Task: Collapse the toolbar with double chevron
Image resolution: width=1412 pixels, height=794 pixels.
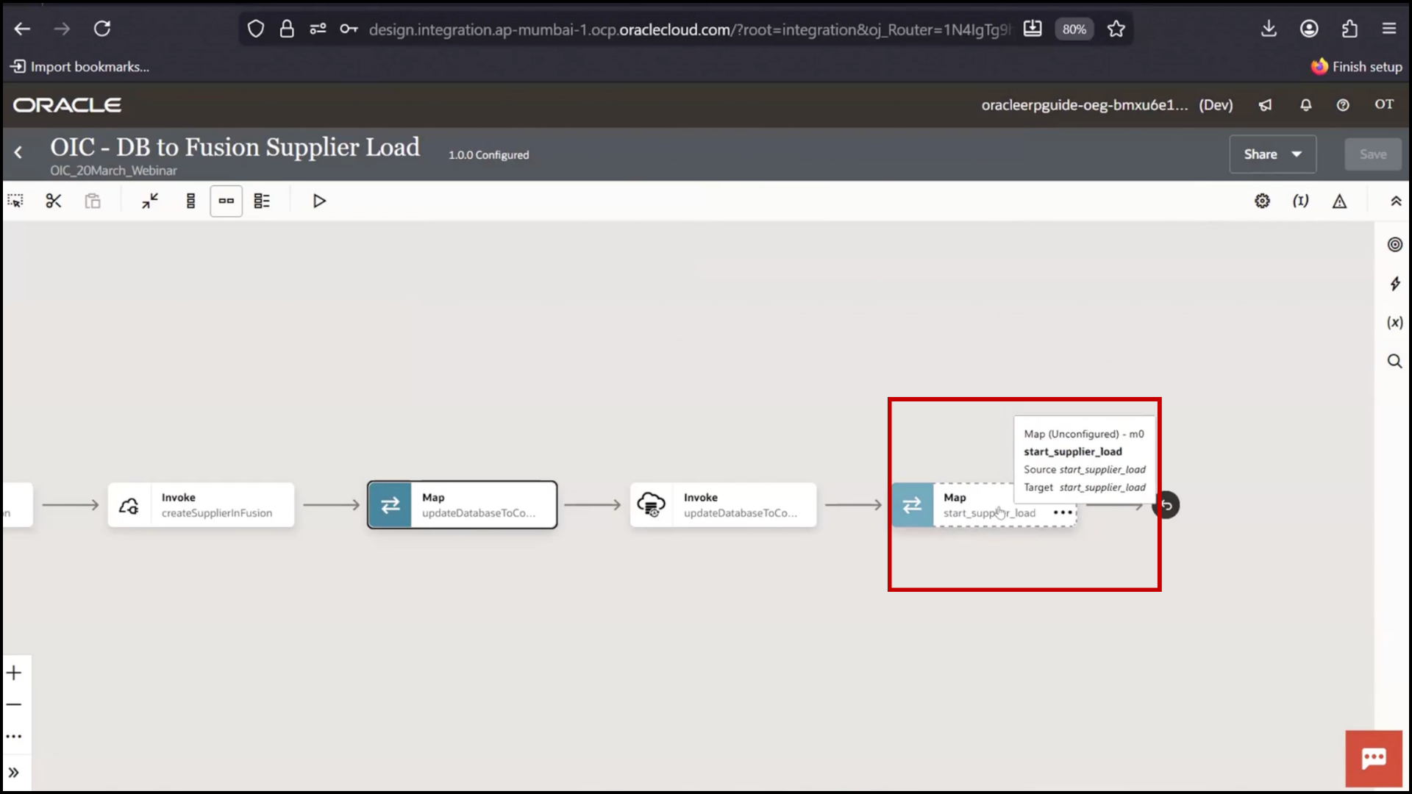Action: [x=1395, y=201]
